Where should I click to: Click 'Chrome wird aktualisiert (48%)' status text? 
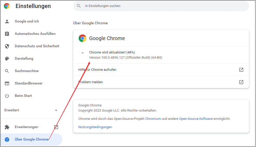pos(112,52)
